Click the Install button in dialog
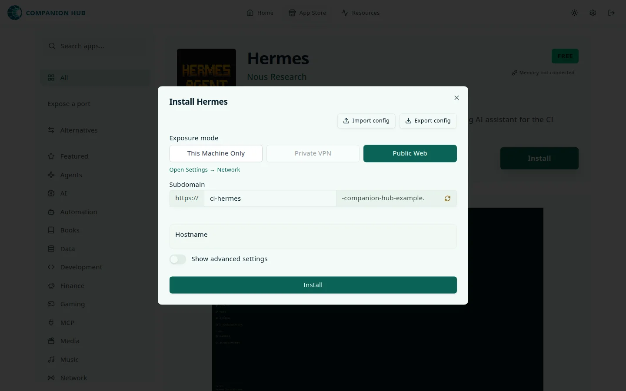Screen dimensions: 626x391 click(313, 285)
